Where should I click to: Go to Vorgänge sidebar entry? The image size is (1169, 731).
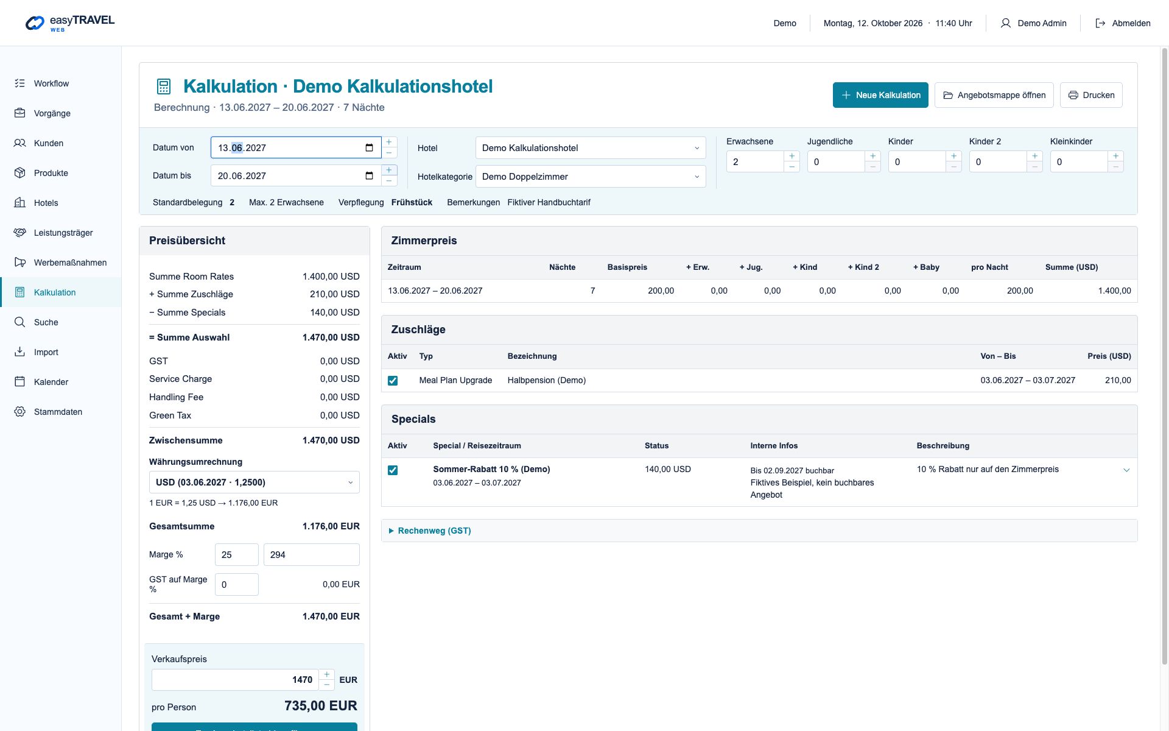point(60,113)
